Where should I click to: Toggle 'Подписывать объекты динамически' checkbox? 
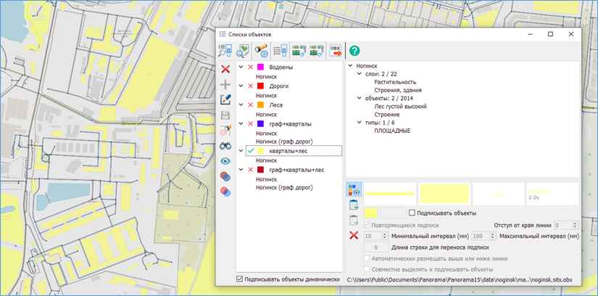[x=240, y=279]
